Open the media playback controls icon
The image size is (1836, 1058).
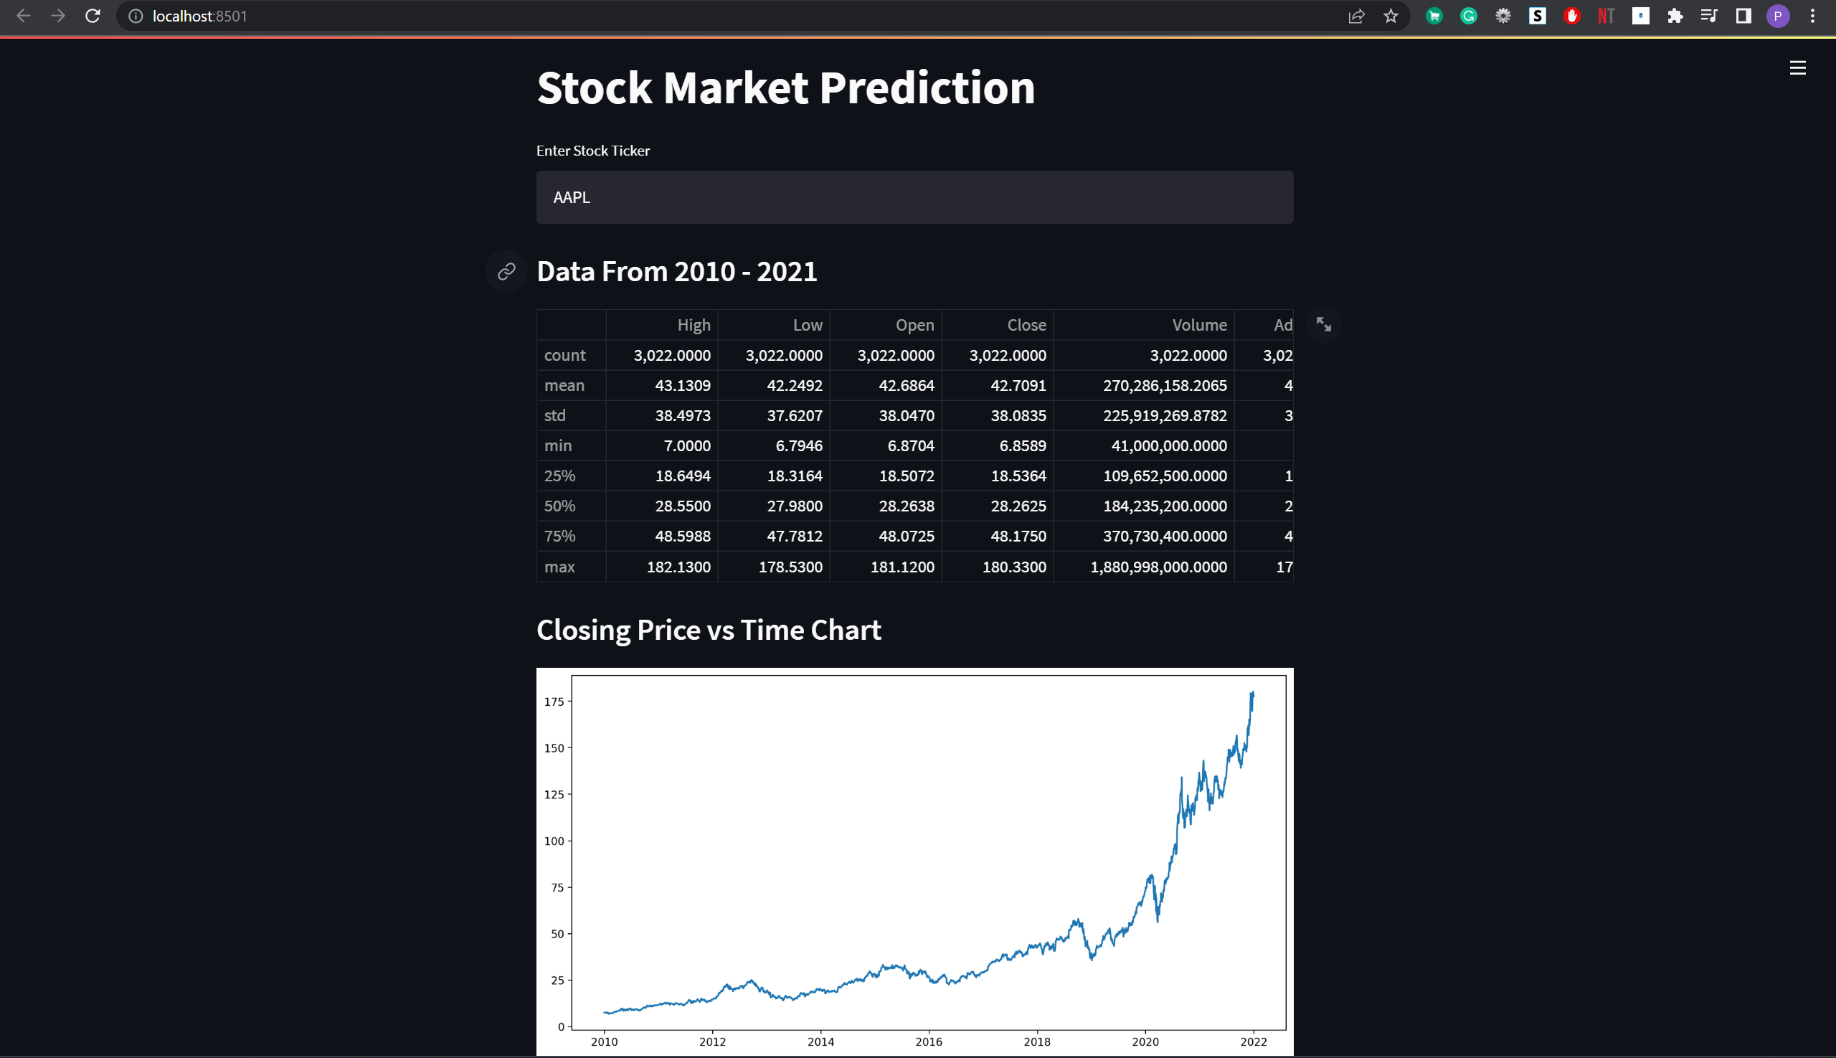1709,15
